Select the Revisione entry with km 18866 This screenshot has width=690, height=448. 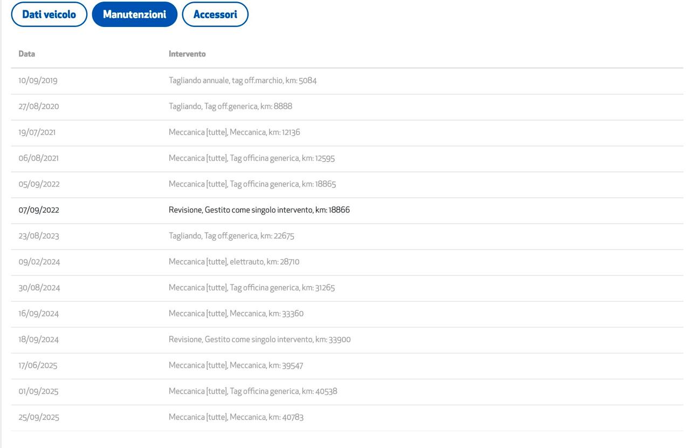(x=259, y=210)
